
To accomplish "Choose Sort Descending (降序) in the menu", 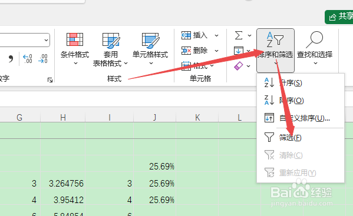I will [x=301, y=100].
